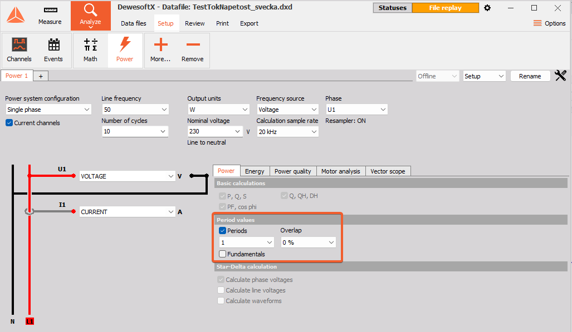Add a new power module tab
The height and width of the screenshot is (332, 572).
pyautogui.click(x=41, y=76)
